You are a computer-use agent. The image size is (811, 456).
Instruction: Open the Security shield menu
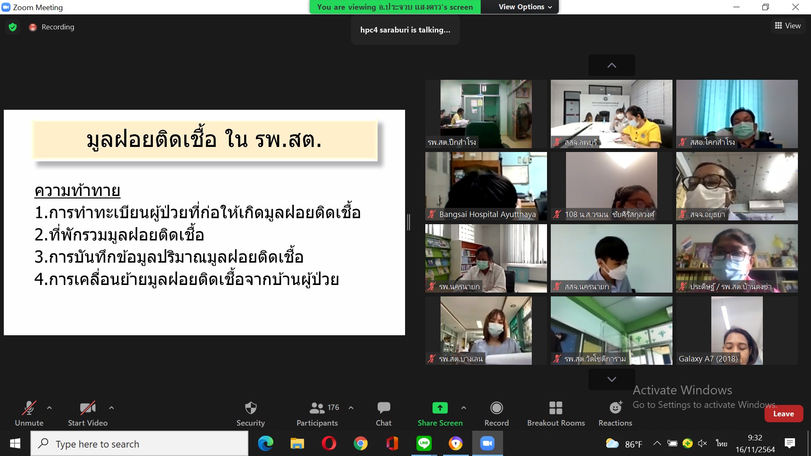coord(250,413)
